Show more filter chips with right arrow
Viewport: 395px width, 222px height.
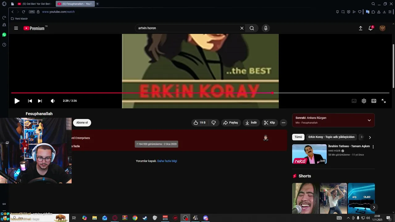[370, 137]
